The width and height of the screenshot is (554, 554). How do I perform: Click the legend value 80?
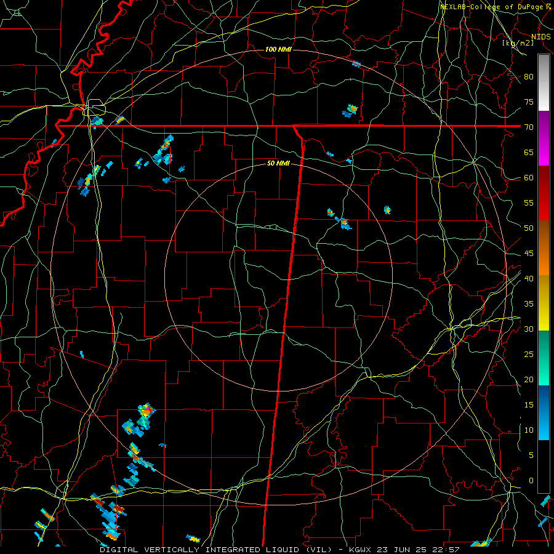point(529,77)
